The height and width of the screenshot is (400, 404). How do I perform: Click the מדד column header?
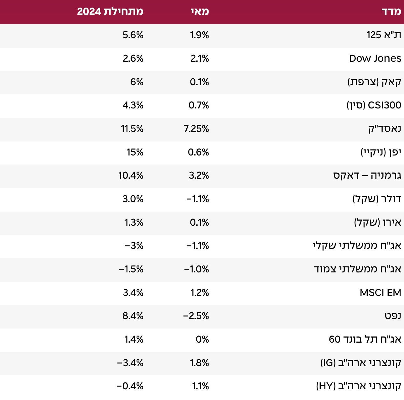click(391, 12)
